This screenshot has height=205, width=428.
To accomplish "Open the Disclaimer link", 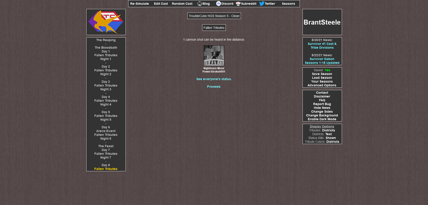I will [322, 96].
